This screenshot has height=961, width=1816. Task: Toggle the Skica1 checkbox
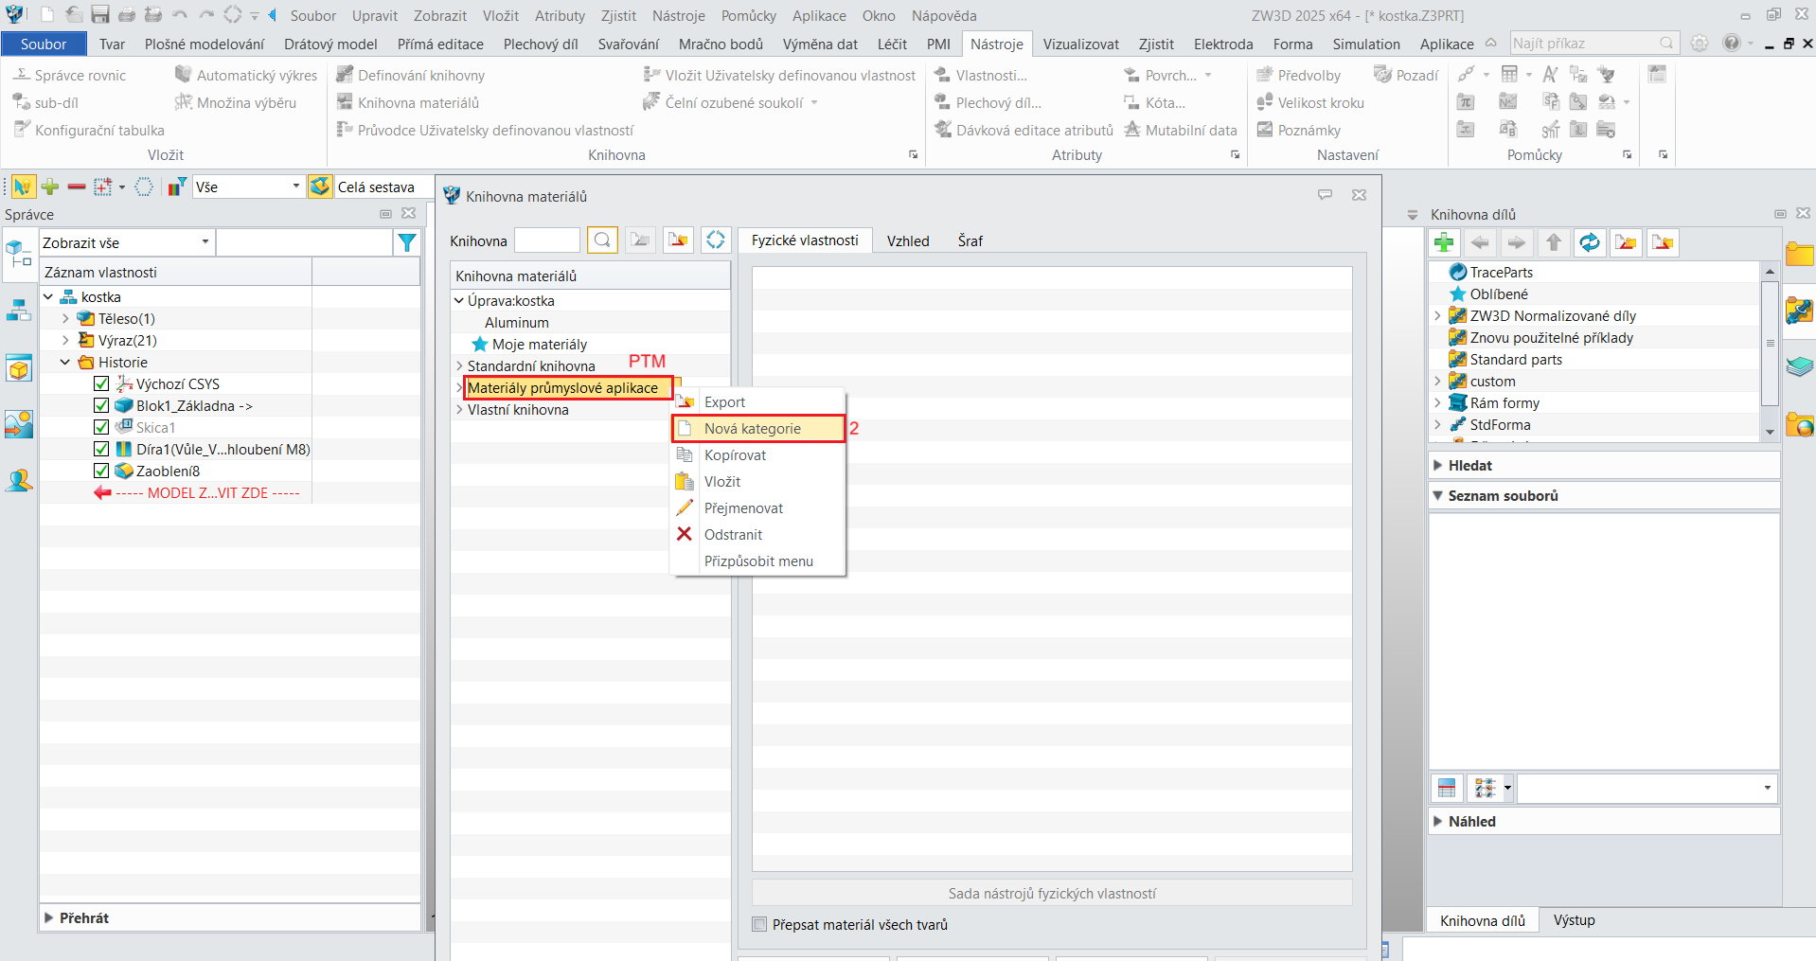(x=101, y=427)
